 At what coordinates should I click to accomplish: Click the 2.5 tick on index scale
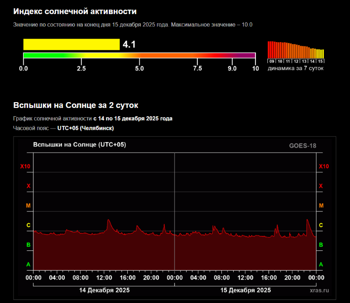point(81,68)
